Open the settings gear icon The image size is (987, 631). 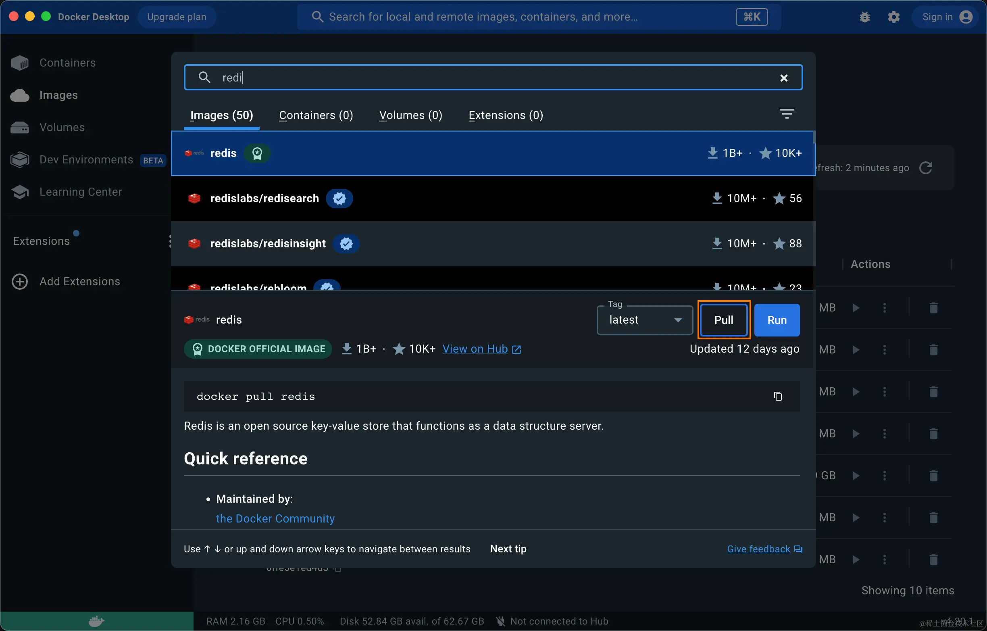click(893, 17)
